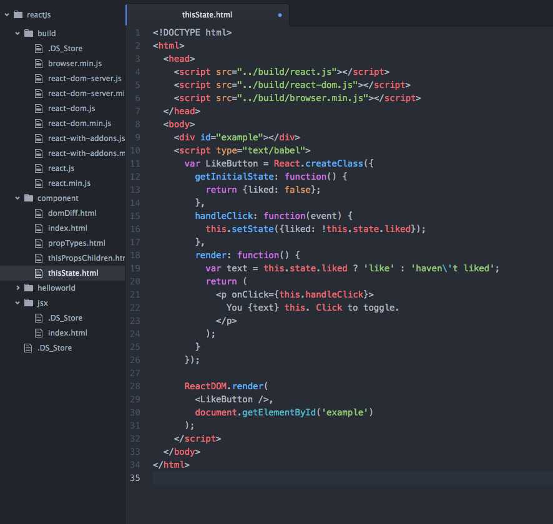Click file icon beside domDiff.html
Viewport: 553px width, 524px height.
pos(39,213)
